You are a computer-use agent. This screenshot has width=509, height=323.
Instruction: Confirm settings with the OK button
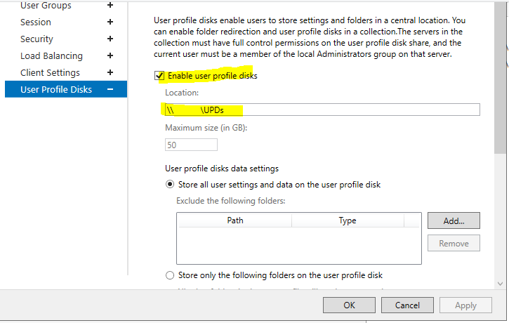349,305
